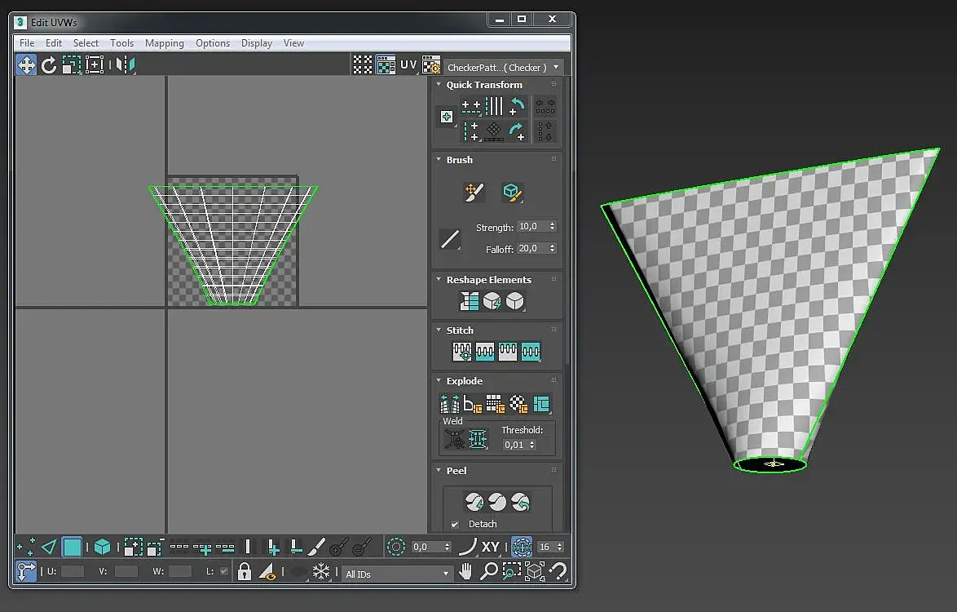Click the Brush Strength spinner arrows
The width and height of the screenshot is (957, 612).
point(553,227)
